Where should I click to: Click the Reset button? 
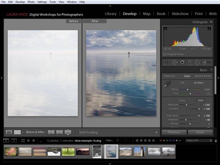pyautogui.click(x=200, y=132)
